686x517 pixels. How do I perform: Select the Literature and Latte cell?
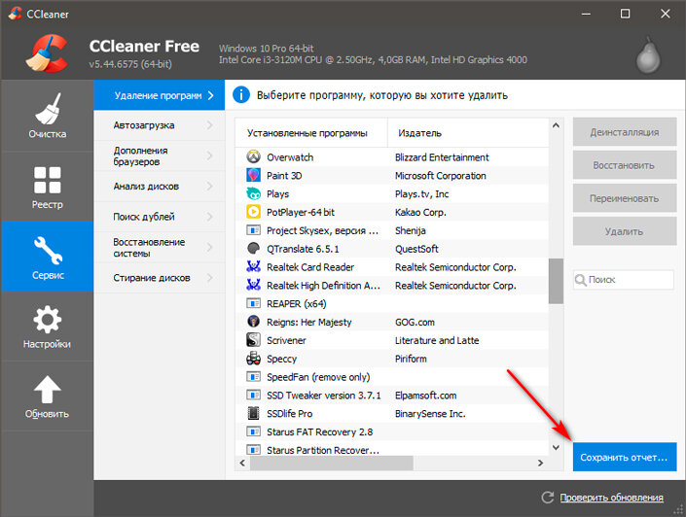pos(437,340)
